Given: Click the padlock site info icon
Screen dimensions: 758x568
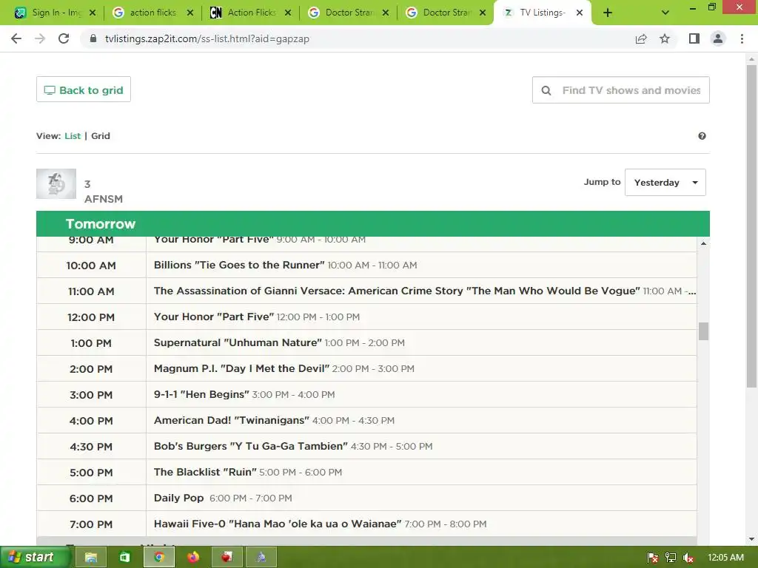Looking at the screenshot, I should 93,38.
